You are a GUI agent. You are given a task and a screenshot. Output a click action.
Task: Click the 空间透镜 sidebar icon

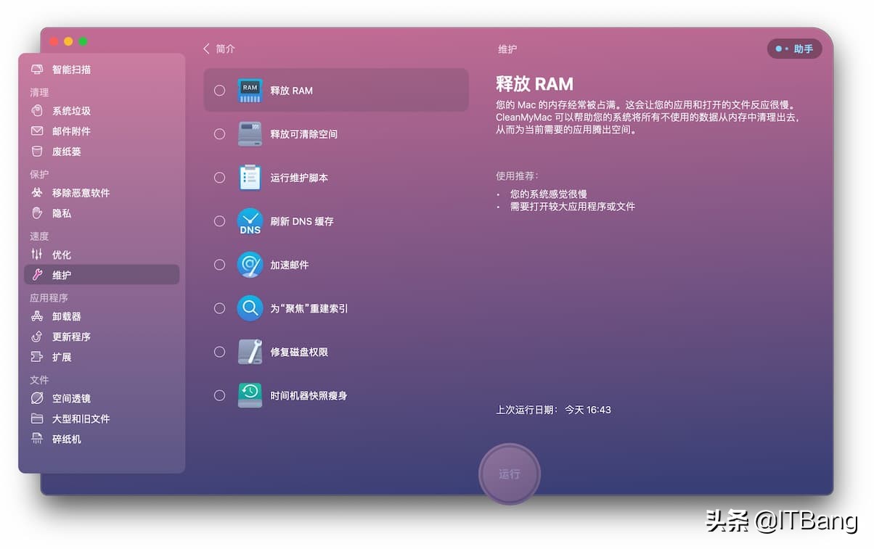37,398
